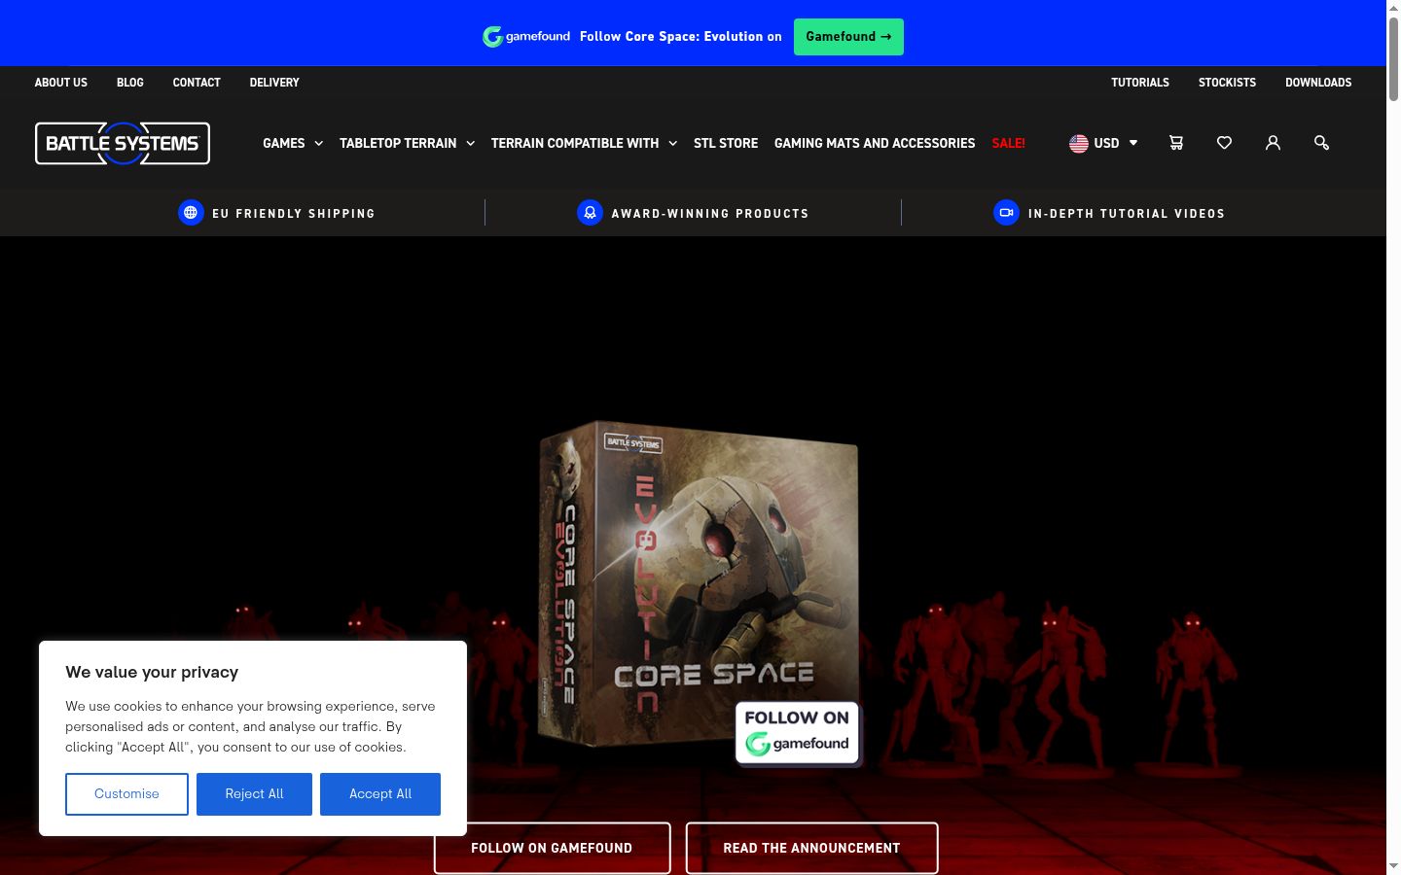
Task: Click Read the Announcement button
Action: (811, 848)
